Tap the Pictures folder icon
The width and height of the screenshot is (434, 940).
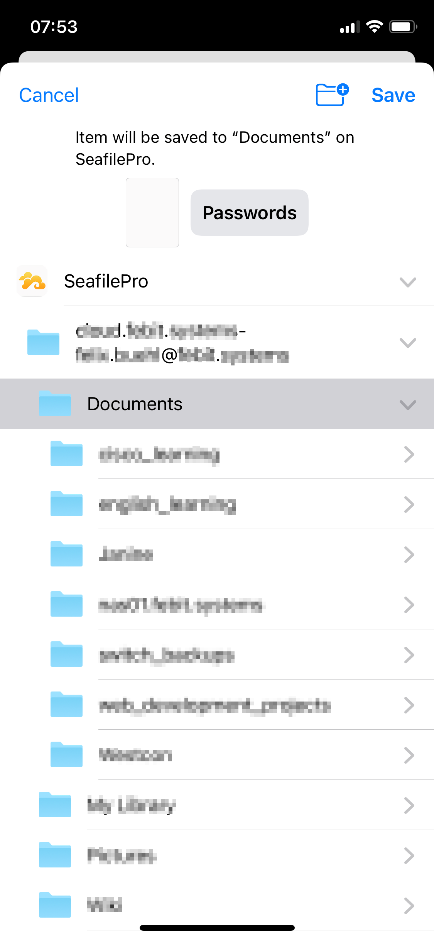[54, 856]
